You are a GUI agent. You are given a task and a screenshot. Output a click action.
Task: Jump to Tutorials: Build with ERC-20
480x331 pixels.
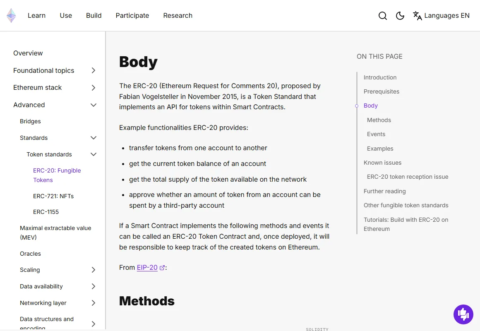tap(406, 224)
